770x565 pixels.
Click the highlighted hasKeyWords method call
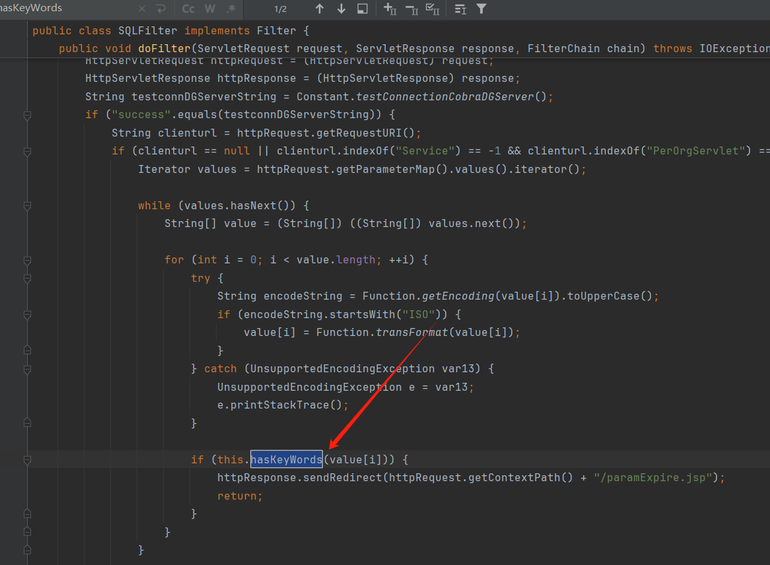tap(287, 459)
